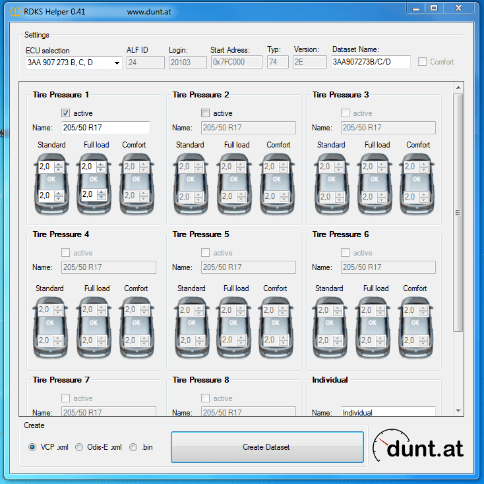
Task: Toggle active checkbox for Tire Pressure 4
Action: pos(65,252)
